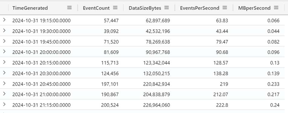Click the MBperSecond value 0.044
288x113 pixels.
pyautogui.click(x=274, y=31)
